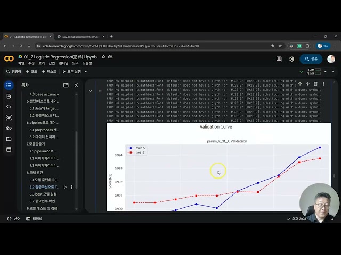Star the notebook title

pos(103,57)
